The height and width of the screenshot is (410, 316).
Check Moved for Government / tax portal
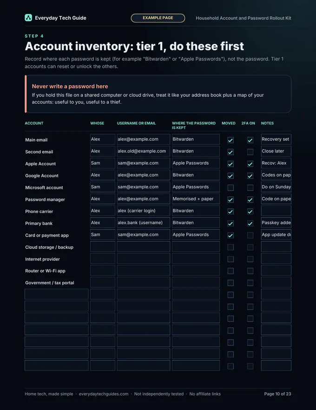point(230,283)
